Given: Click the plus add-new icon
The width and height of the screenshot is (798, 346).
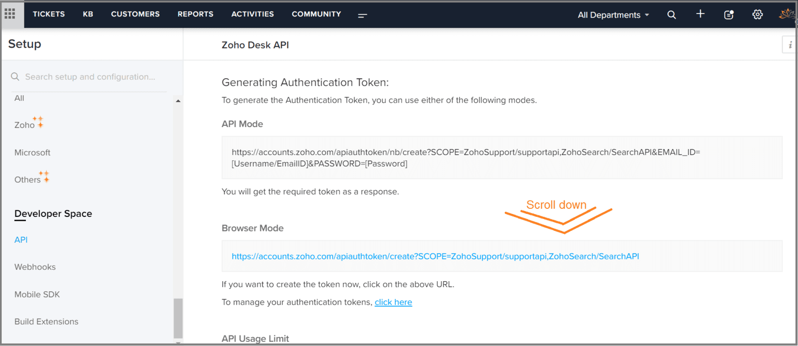Looking at the screenshot, I should 700,14.
